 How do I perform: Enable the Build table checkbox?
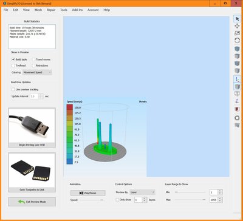click(13, 59)
